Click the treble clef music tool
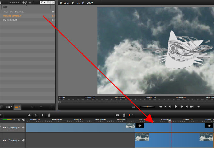Image resolution: width=214 pixels, height=148 pixels. click(x=36, y=115)
